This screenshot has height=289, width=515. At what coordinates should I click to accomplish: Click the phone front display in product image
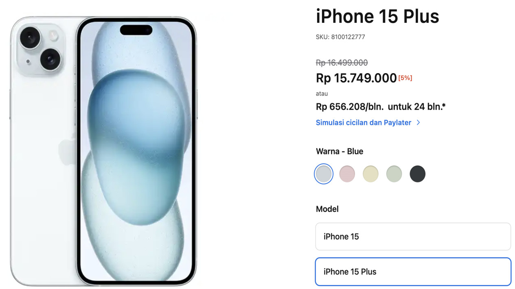(x=136, y=150)
